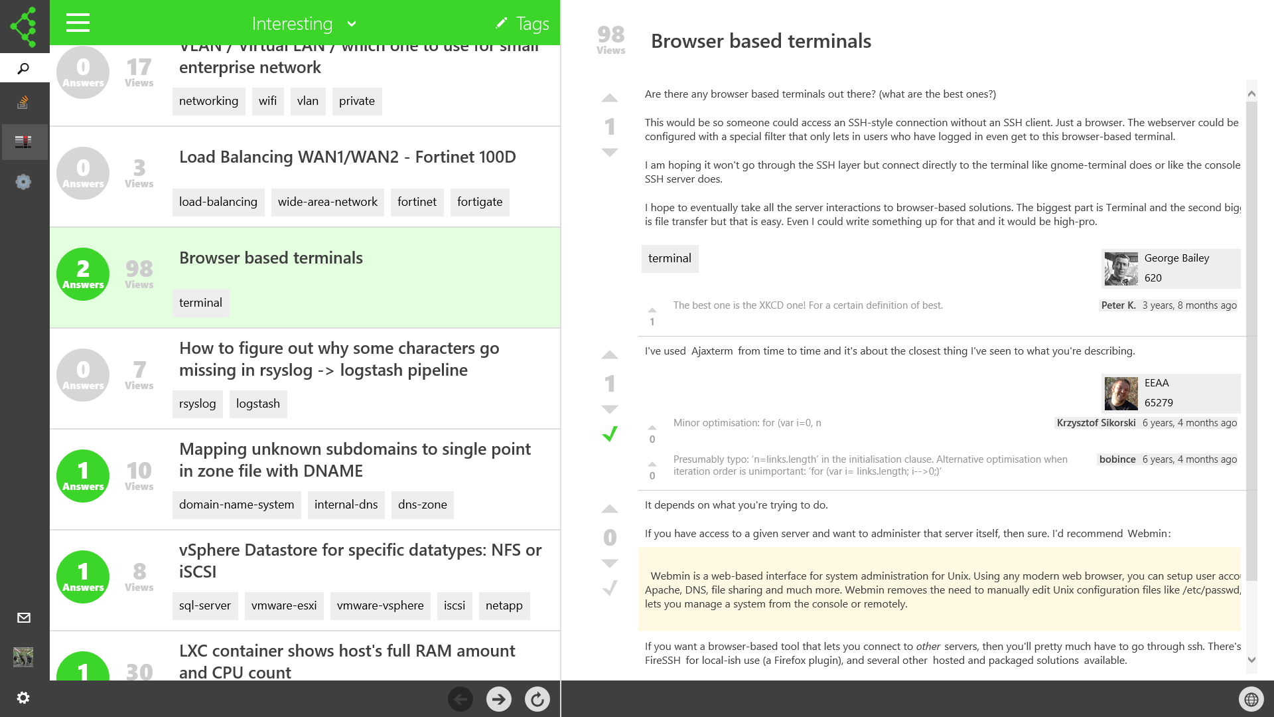Screen dimensions: 1274x717
Task: Click the forward navigation arrow button
Action: coord(498,698)
